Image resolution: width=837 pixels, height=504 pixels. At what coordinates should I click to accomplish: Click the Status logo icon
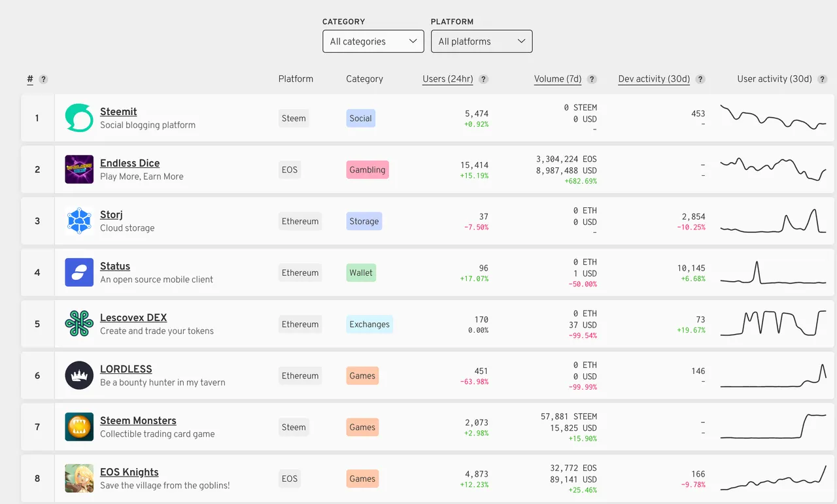pos(79,273)
